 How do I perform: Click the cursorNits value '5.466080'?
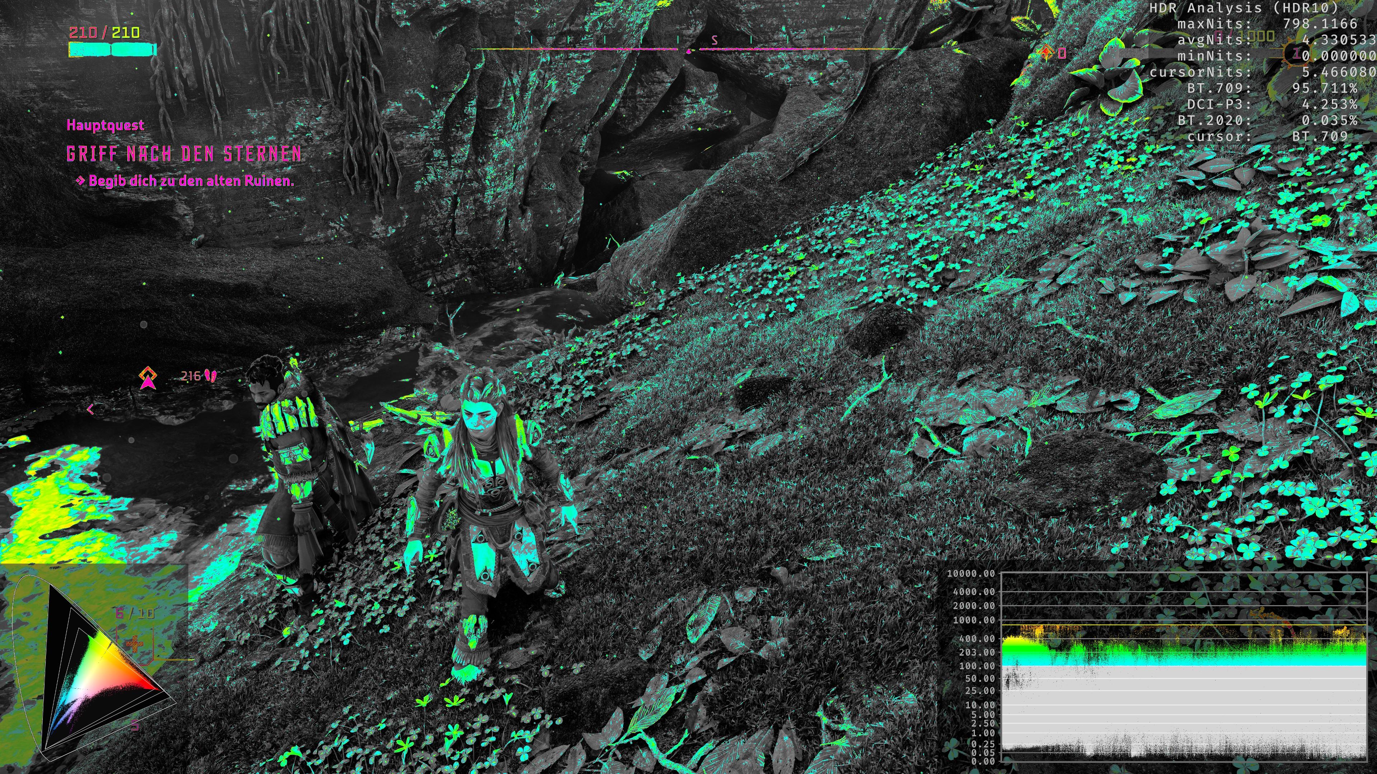1339,72
